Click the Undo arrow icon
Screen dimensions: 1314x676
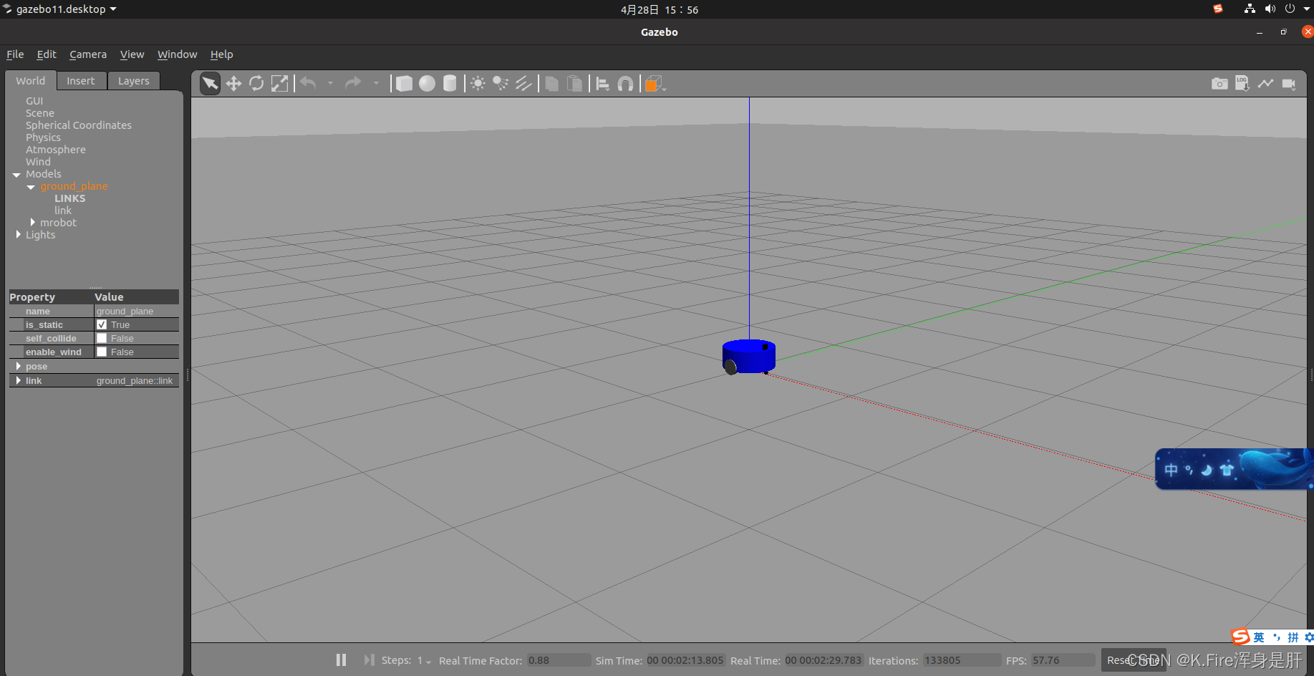point(309,84)
